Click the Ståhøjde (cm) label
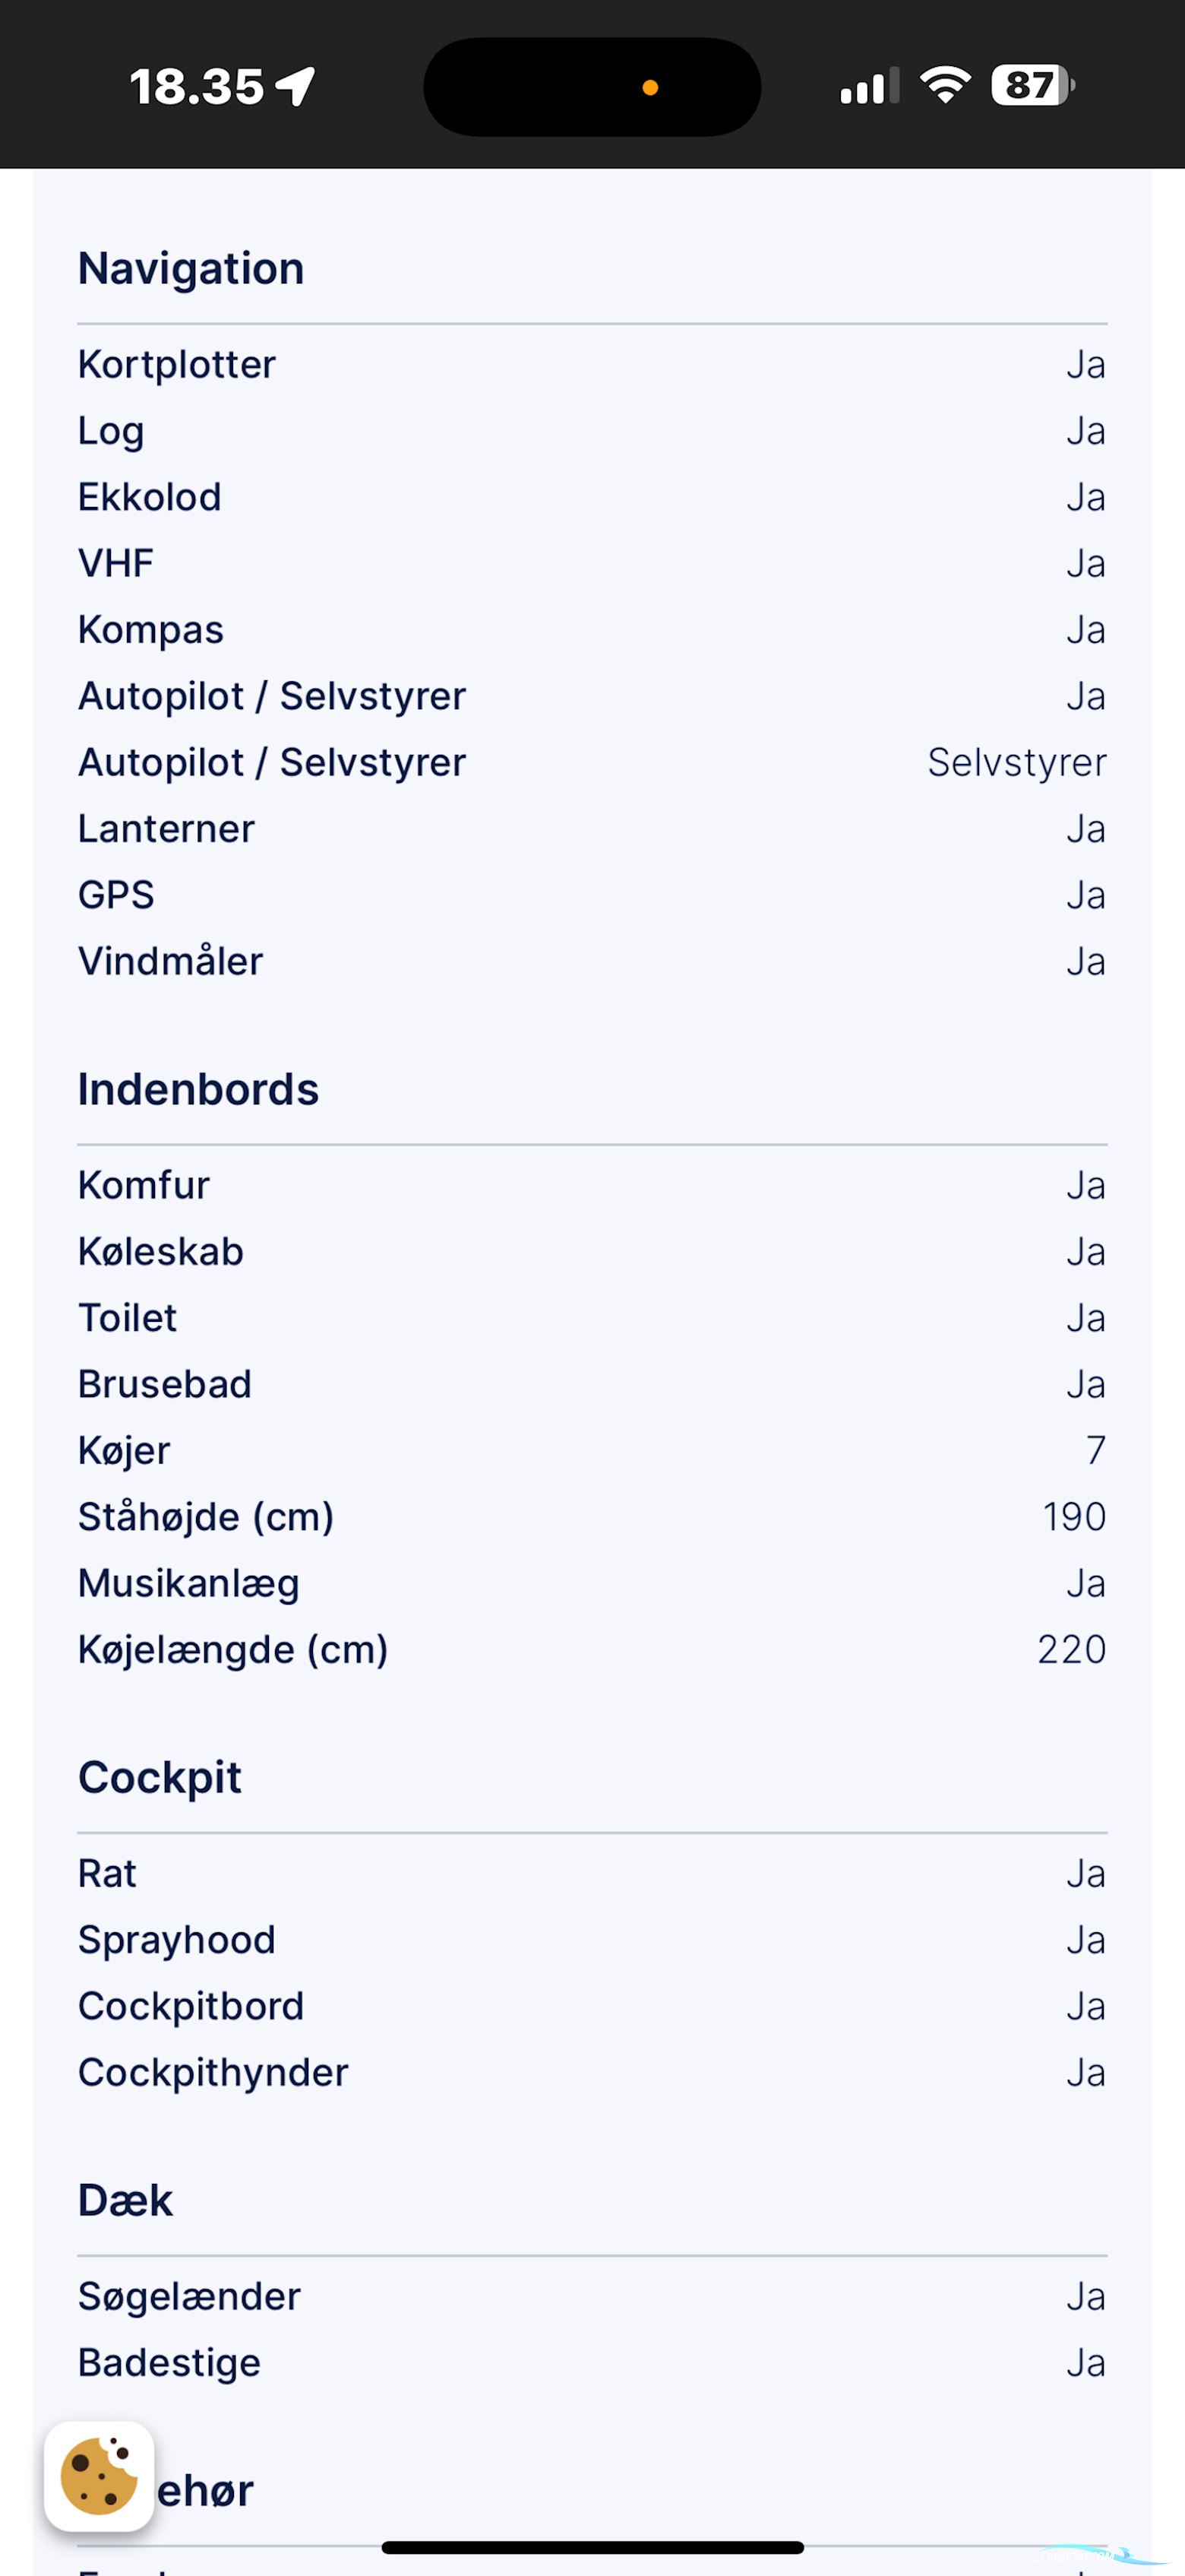This screenshot has width=1185, height=2576. 206,1517
